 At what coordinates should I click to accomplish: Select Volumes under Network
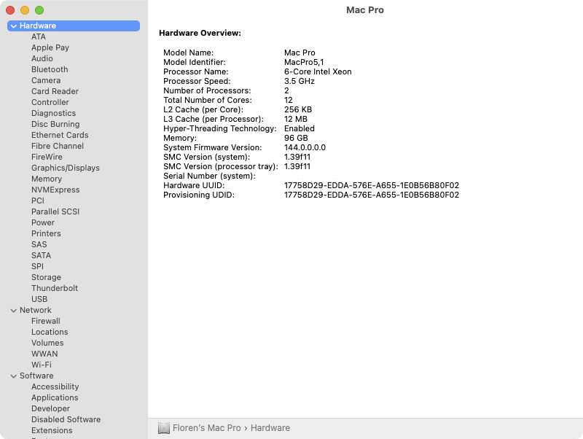coord(47,343)
